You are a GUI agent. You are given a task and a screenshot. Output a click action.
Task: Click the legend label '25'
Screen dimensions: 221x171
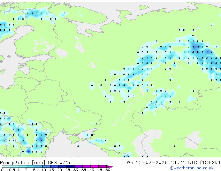point(68,170)
